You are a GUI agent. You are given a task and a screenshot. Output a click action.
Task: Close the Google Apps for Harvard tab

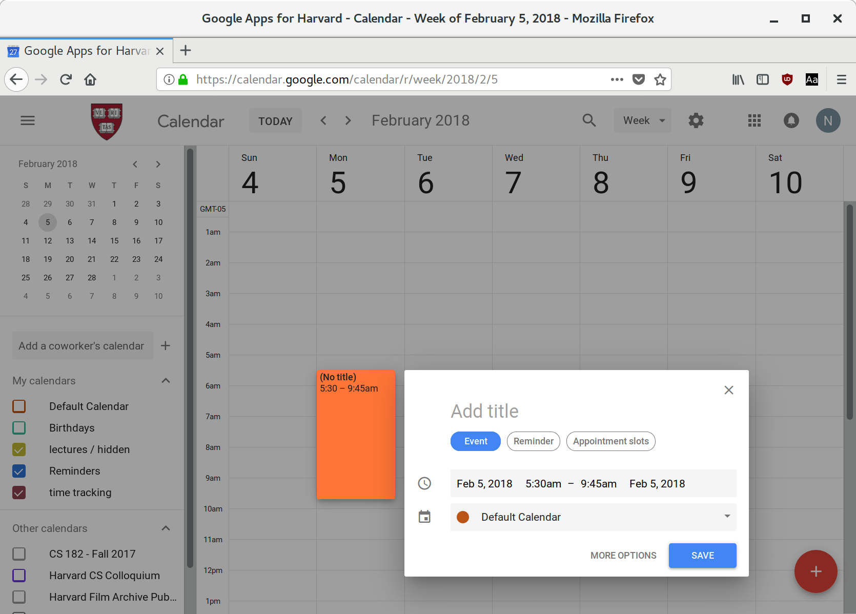160,51
